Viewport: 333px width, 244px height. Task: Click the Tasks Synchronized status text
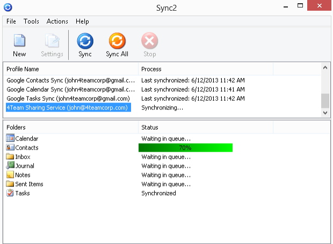158,193
